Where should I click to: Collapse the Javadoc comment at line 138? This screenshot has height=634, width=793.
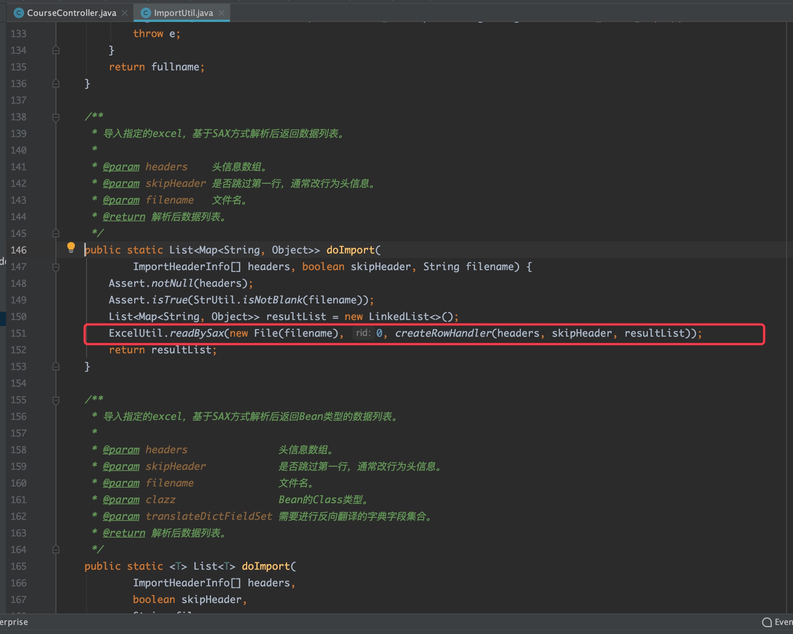point(56,117)
